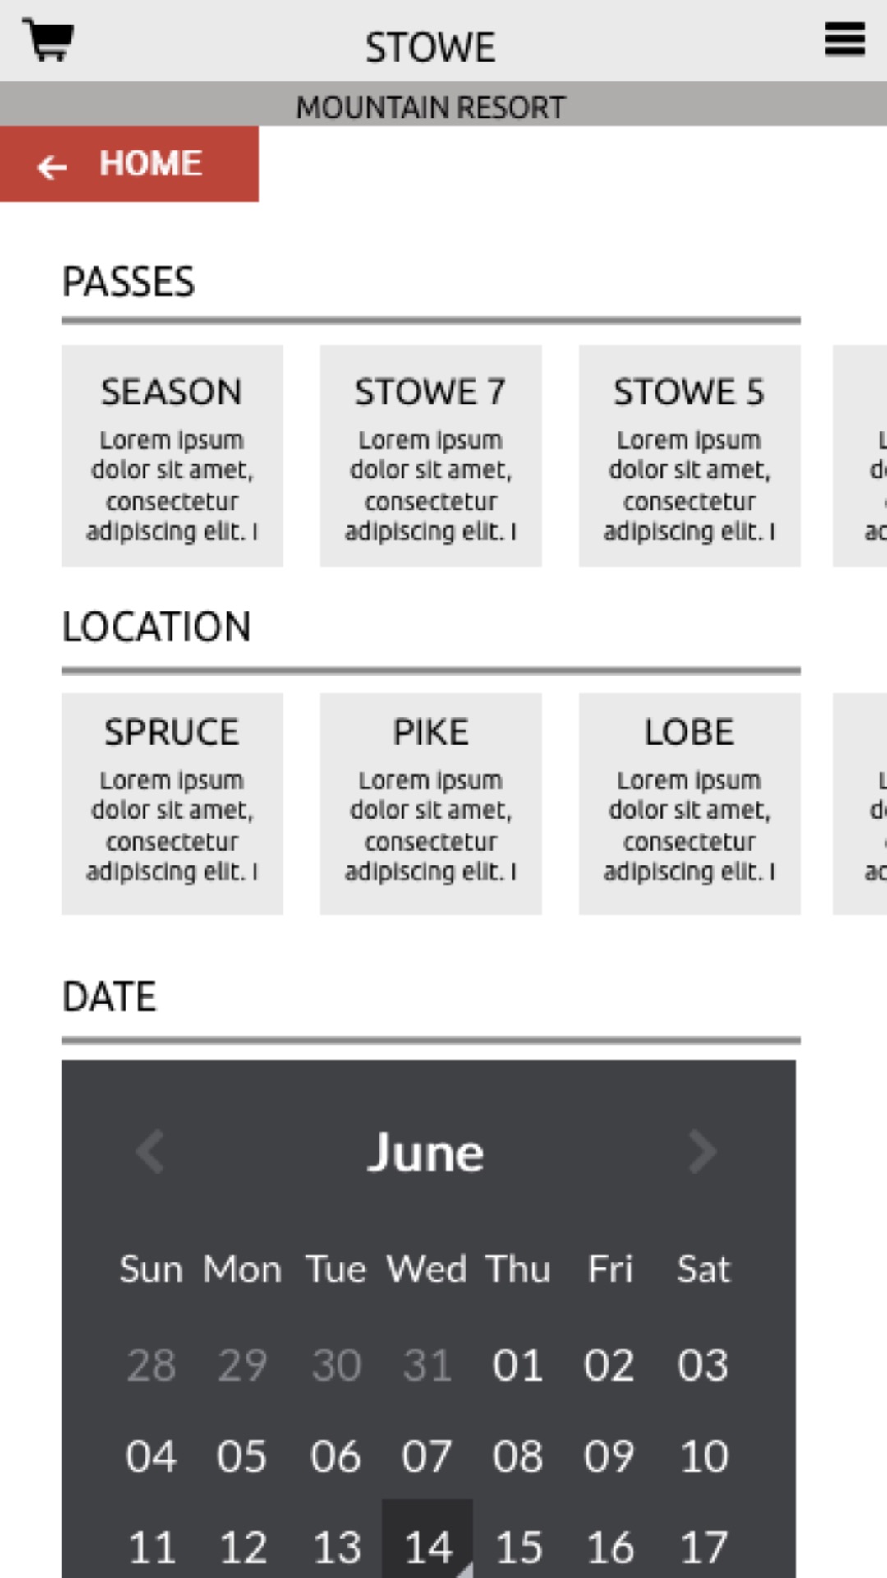
Task: Click the June month title
Action: 425,1152
